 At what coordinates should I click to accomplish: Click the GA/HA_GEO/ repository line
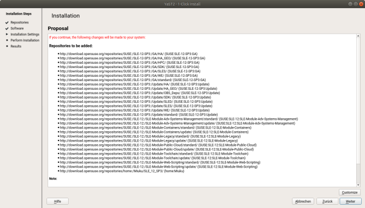click(133, 58)
